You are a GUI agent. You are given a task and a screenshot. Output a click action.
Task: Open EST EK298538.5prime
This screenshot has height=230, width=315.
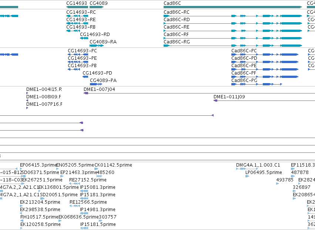click(40, 210)
